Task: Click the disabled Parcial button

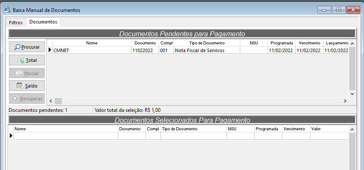Action: pyautogui.click(x=27, y=73)
